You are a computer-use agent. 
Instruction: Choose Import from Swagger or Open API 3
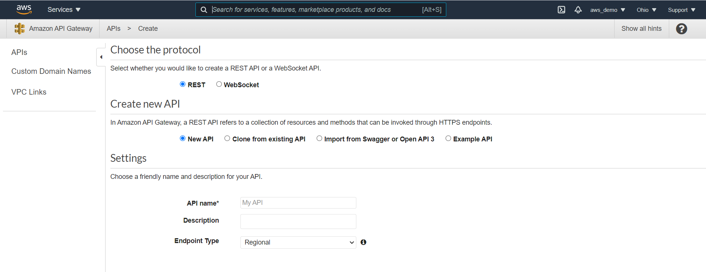pos(319,138)
